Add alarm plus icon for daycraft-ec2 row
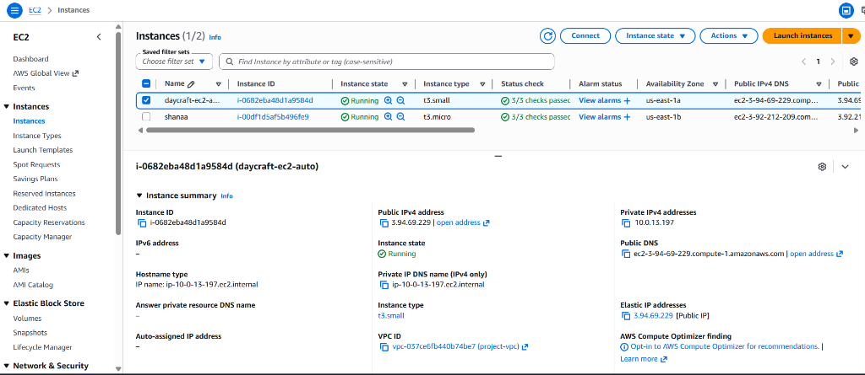This screenshot has height=375, width=865. 627,101
